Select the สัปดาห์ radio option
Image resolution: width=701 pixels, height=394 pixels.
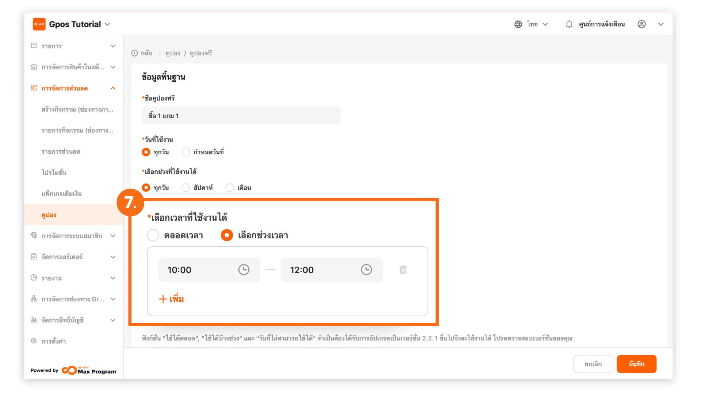186,188
